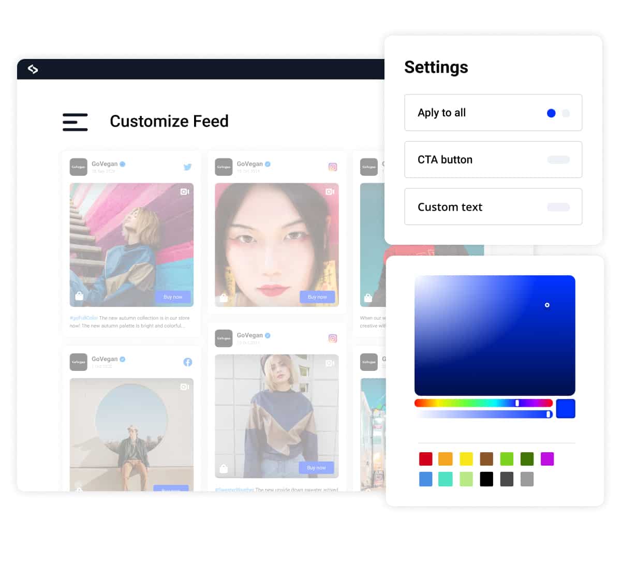This screenshot has width=621, height=564.
Task: Select the light gray color swatch
Action: pos(527,479)
